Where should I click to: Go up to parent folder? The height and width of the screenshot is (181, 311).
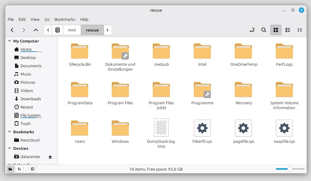click(x=36, y=30)
